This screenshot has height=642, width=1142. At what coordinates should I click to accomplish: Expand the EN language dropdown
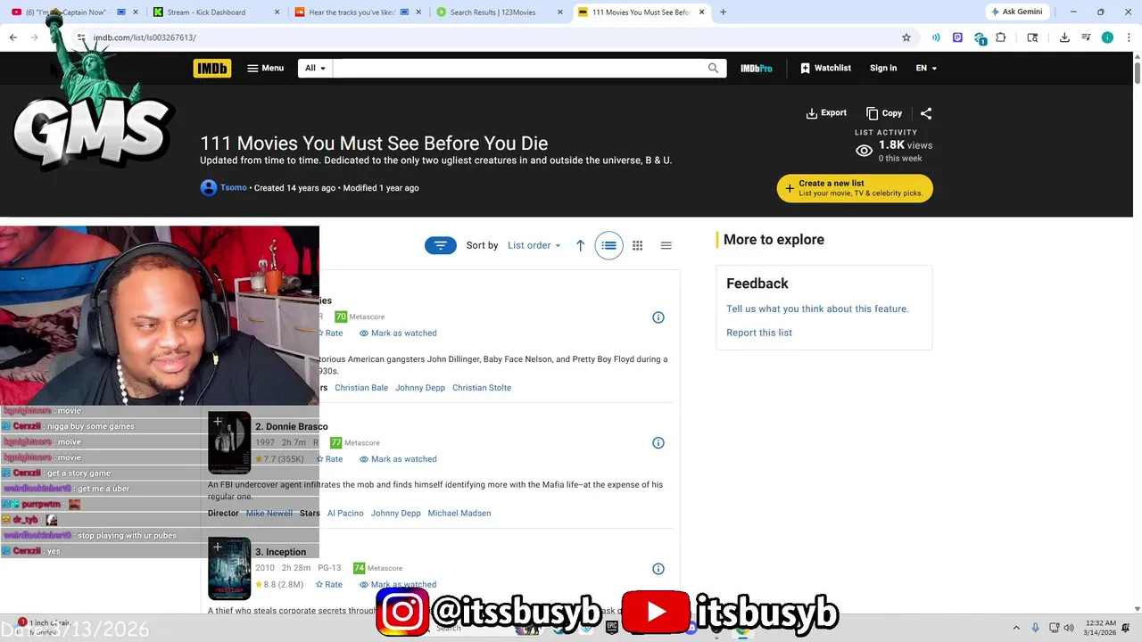[926, 68]
